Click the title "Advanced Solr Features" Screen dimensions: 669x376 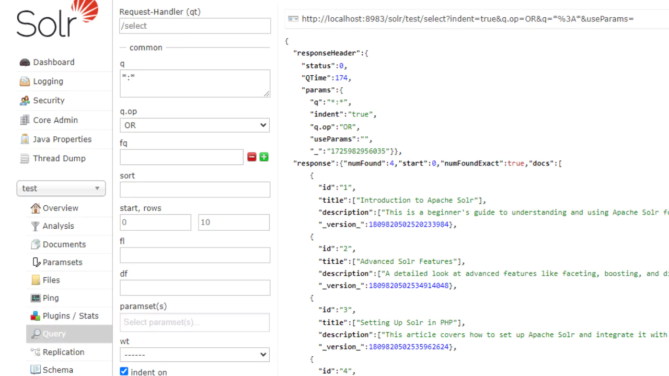408,261
